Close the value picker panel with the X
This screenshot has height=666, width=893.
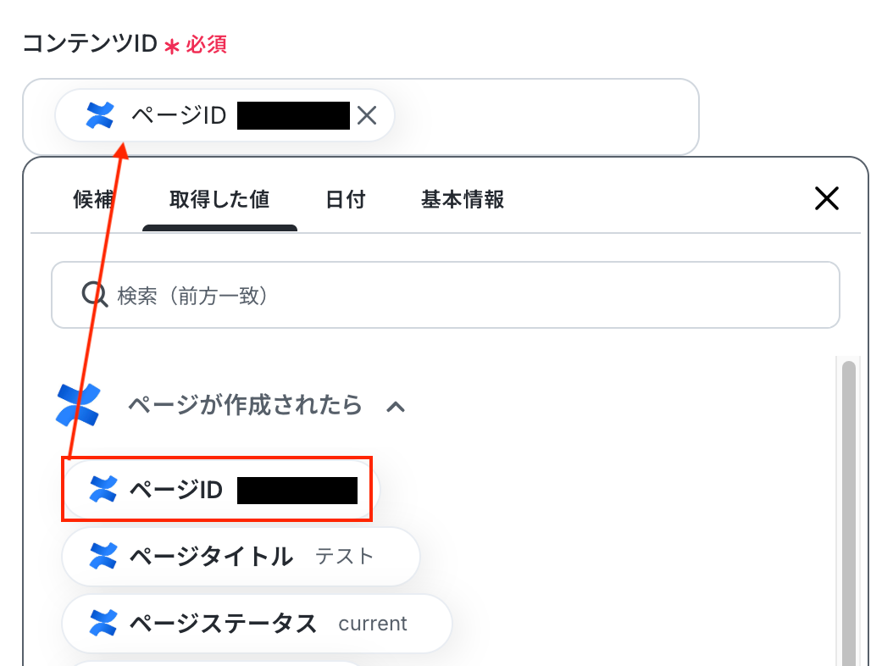click(826, 198)
